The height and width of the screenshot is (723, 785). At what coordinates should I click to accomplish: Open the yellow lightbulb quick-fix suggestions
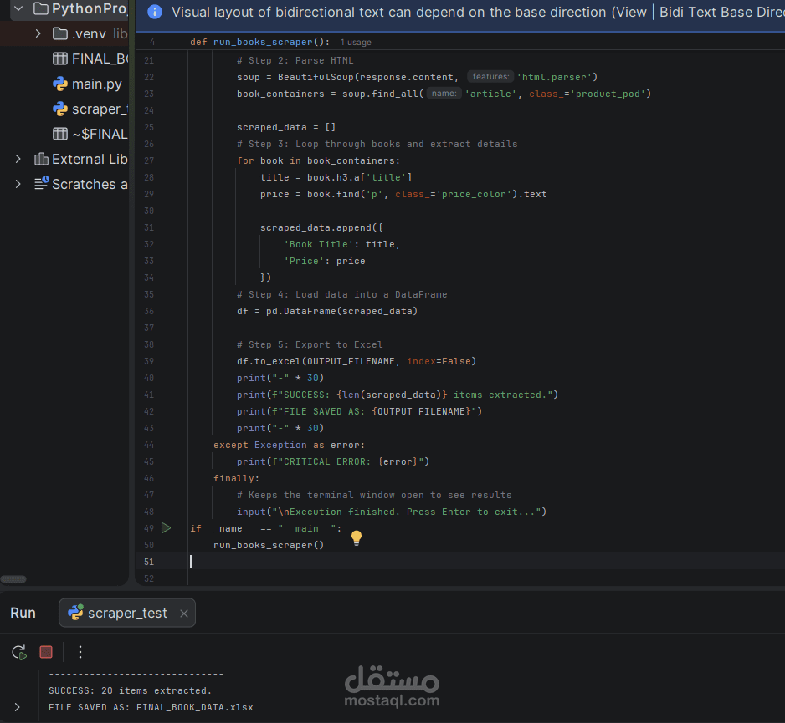click(x=357, y=538)
